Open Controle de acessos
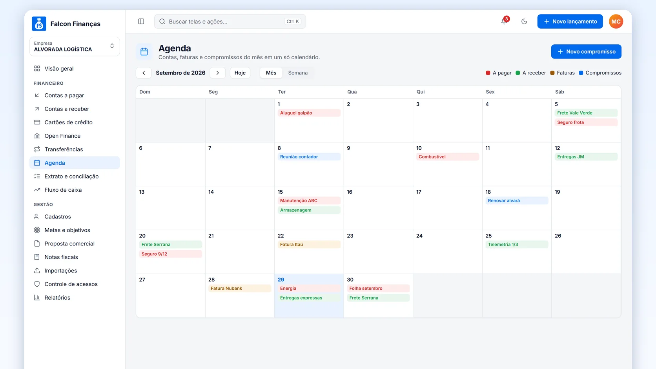 (x=75, y=284)
